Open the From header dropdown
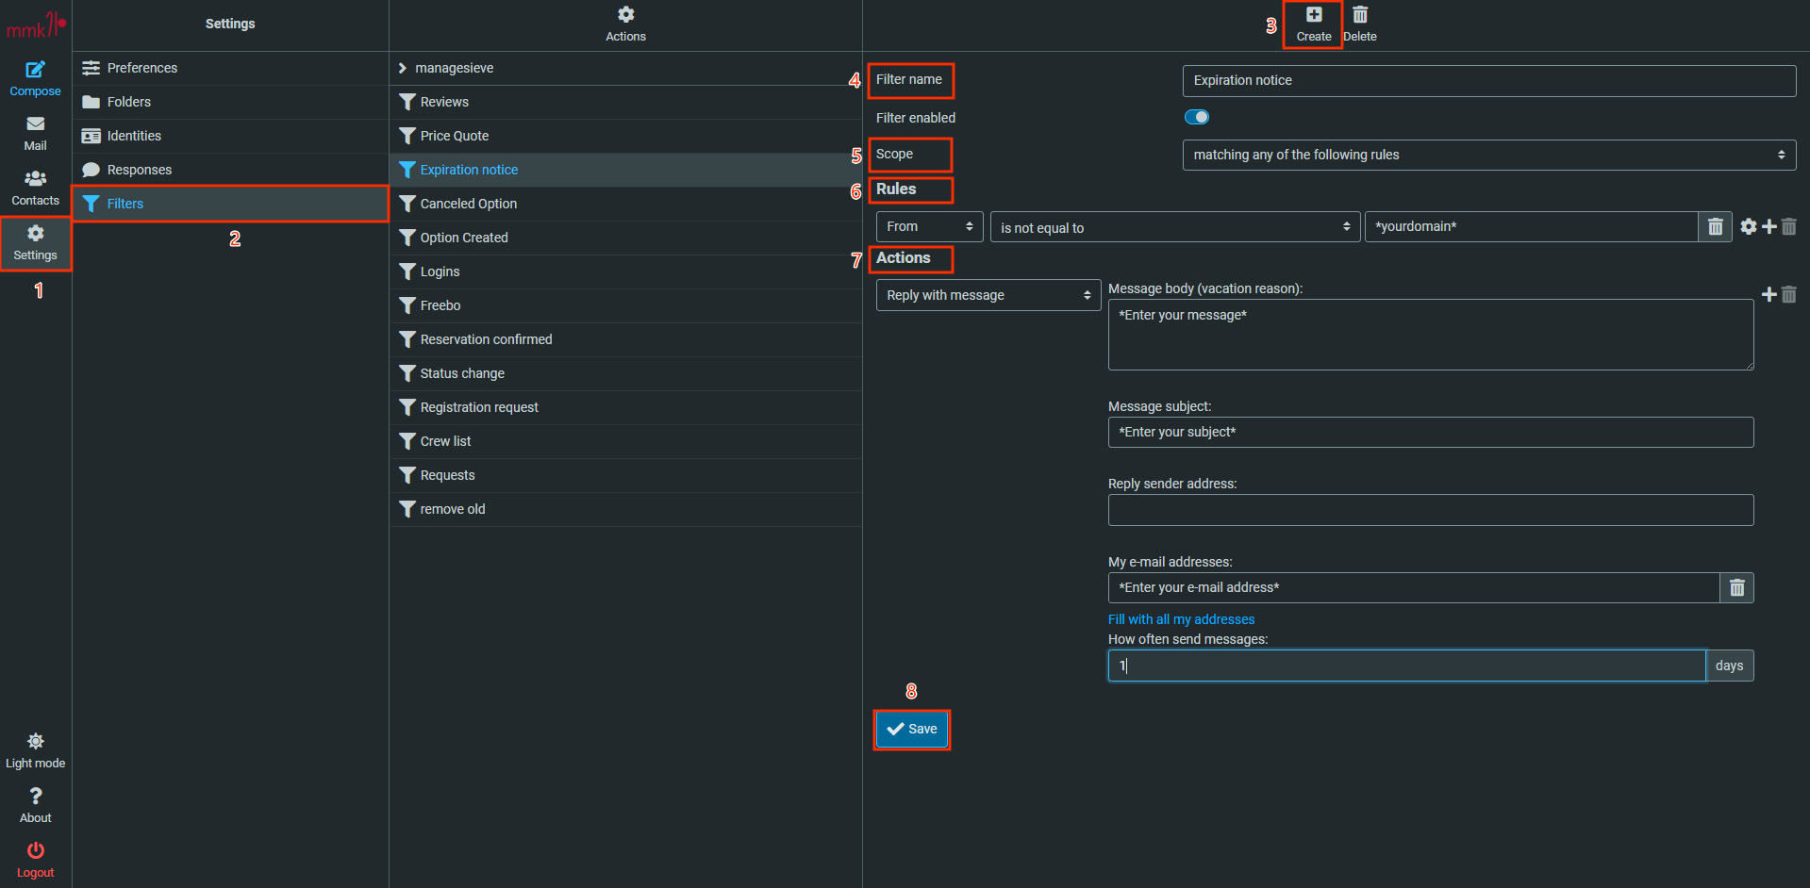Viewport: 1810px width, 888px height. 929,226
